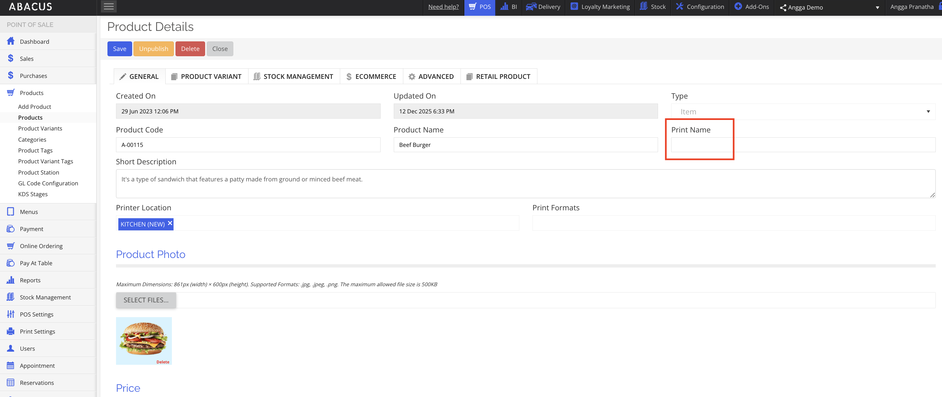
Task: Click the Print Settings printer icon
Action: [x=11, y=331]
